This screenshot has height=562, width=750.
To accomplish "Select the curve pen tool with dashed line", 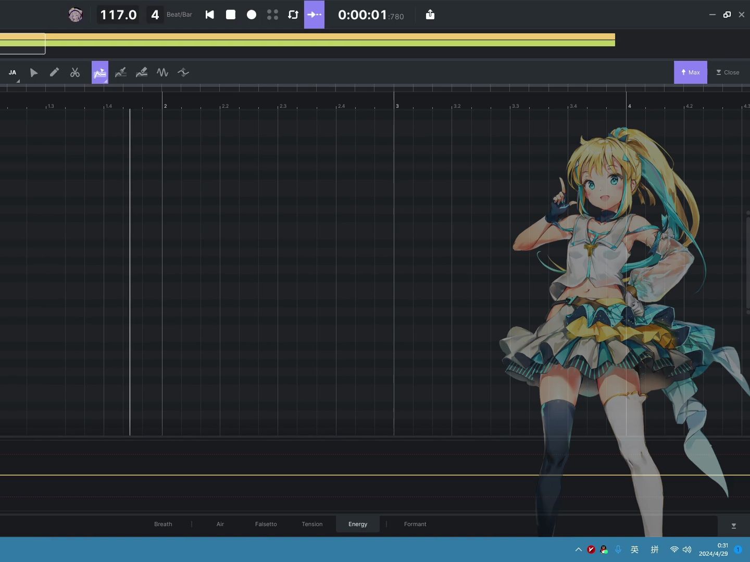I will (121, 73).
